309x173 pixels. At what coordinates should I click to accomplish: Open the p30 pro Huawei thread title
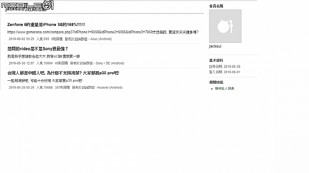coord(63,73)
